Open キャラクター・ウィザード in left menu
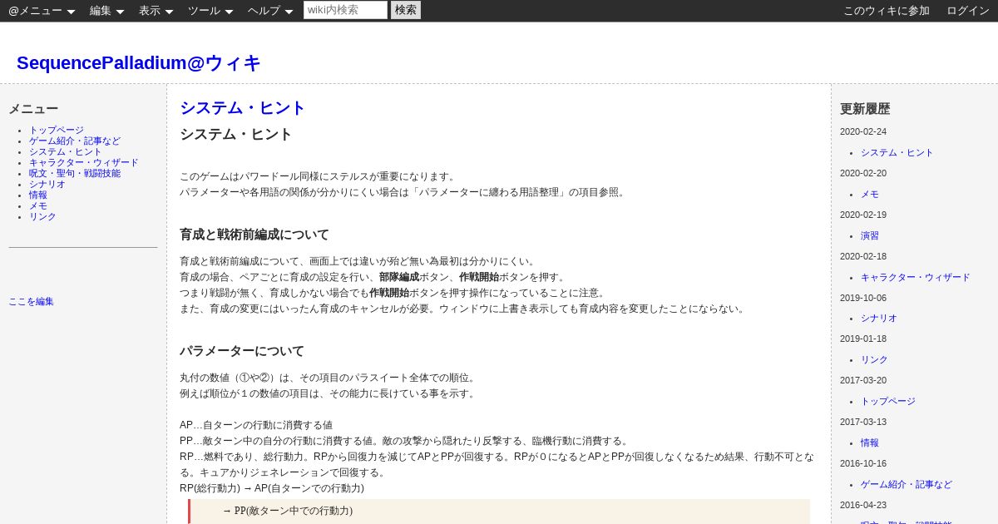 [84, 163]
